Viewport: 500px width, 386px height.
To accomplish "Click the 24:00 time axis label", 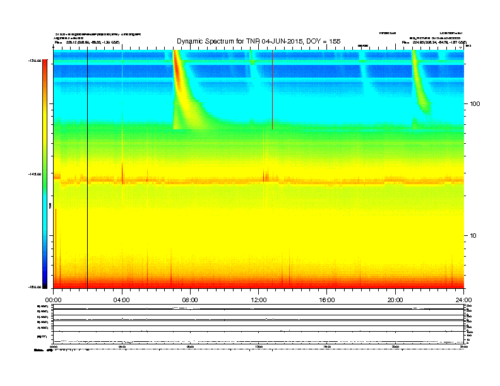I will tap(463, 300).
